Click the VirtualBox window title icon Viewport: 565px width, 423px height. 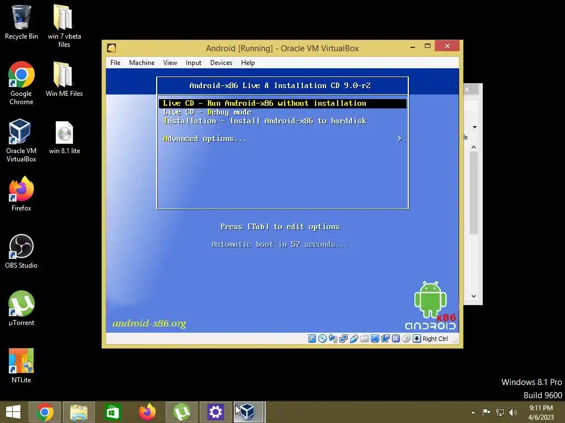coord(111,48)
